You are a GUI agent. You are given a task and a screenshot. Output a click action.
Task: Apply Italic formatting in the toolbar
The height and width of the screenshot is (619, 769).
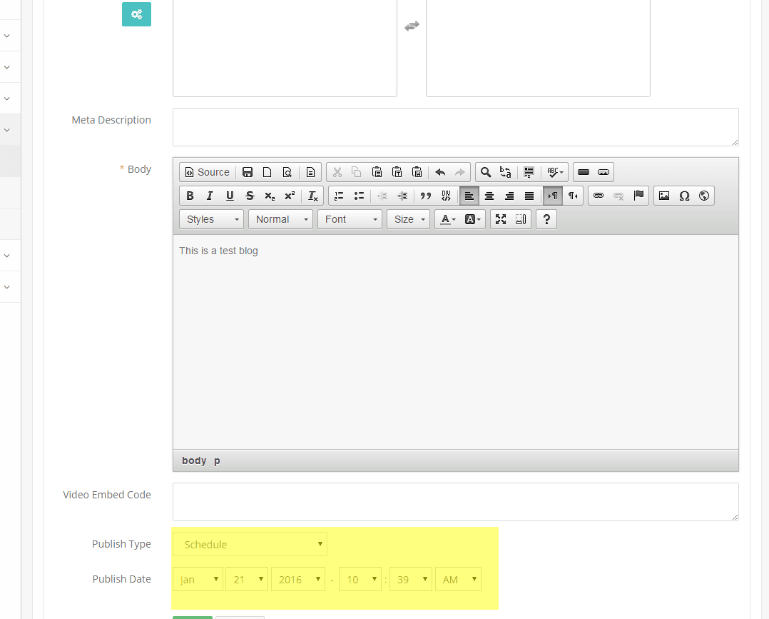[x=210, y=196]
